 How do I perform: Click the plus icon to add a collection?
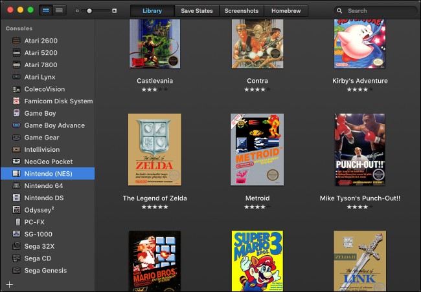9,284
